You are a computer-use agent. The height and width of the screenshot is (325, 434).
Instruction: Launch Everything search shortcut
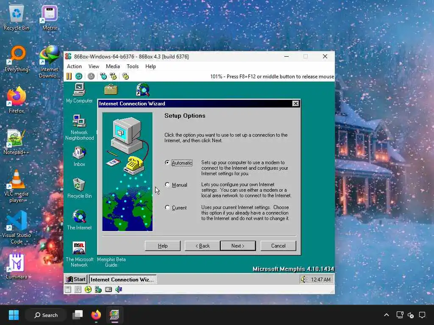coord(17,59)
